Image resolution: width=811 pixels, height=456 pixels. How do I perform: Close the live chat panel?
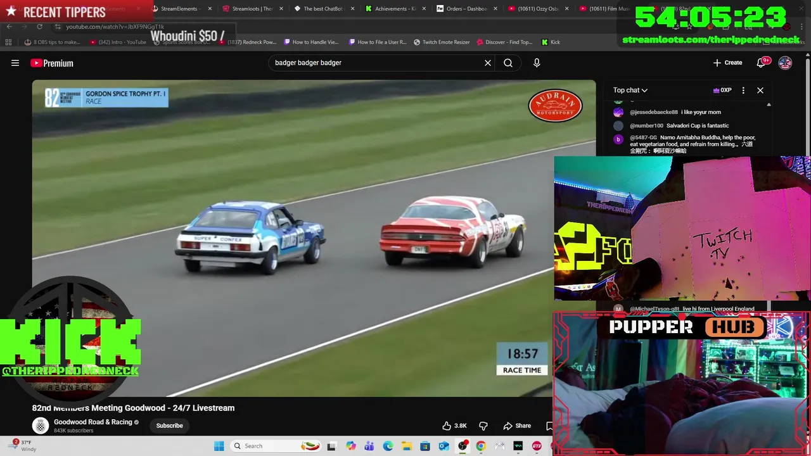(760, 90)
